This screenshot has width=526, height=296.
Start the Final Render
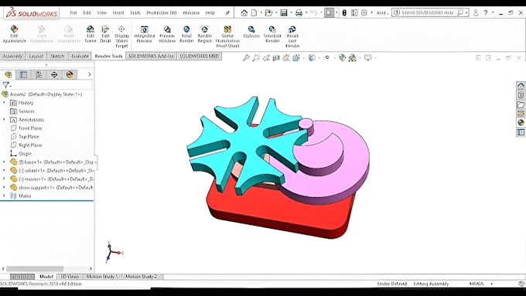[x=186, y=34]
